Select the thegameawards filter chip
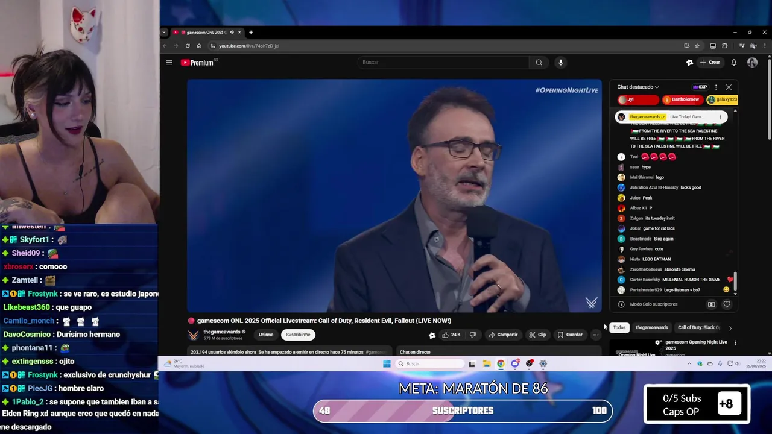The height and width of the screenshot is (434, 772). click(x=652, y=328)
